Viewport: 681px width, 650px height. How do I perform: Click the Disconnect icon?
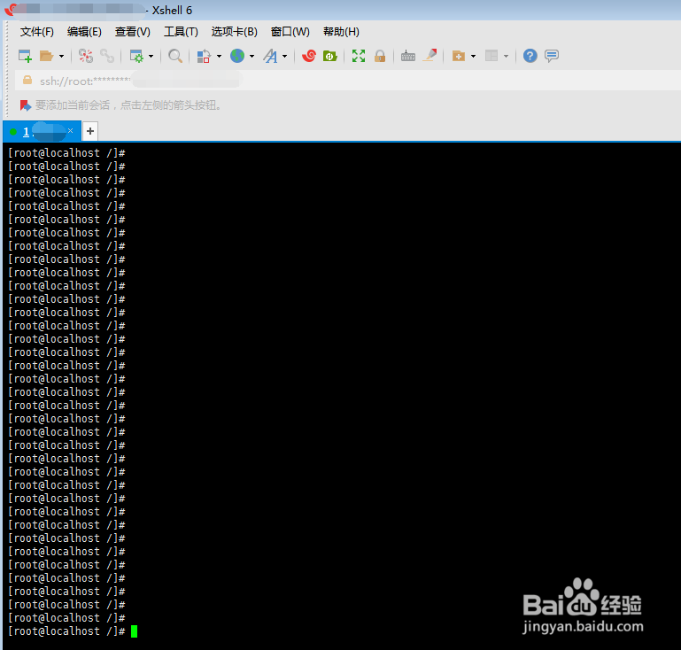point(86,56)
